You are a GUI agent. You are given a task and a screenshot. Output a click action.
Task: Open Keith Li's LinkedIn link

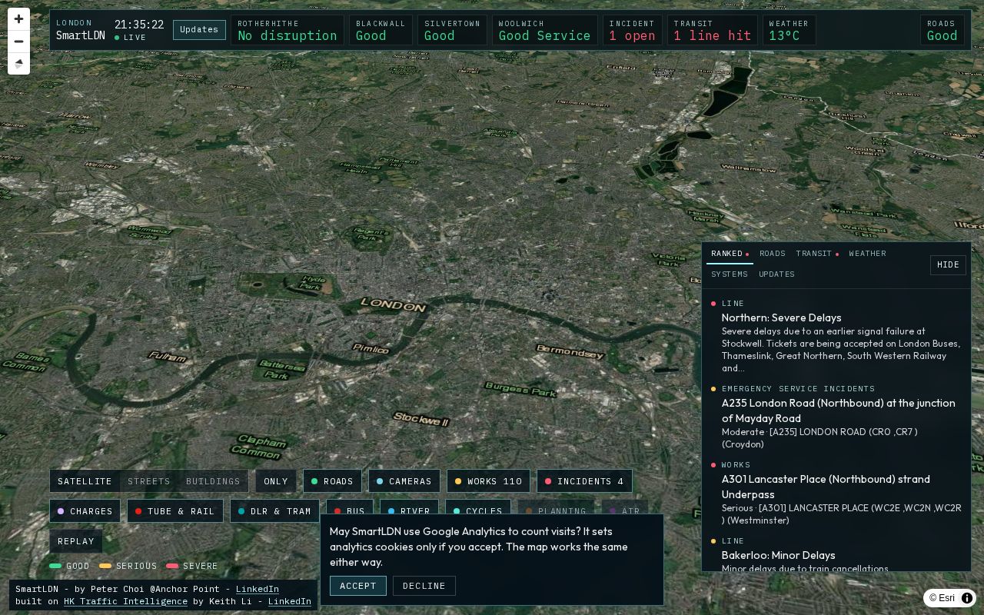coord(290,601)
